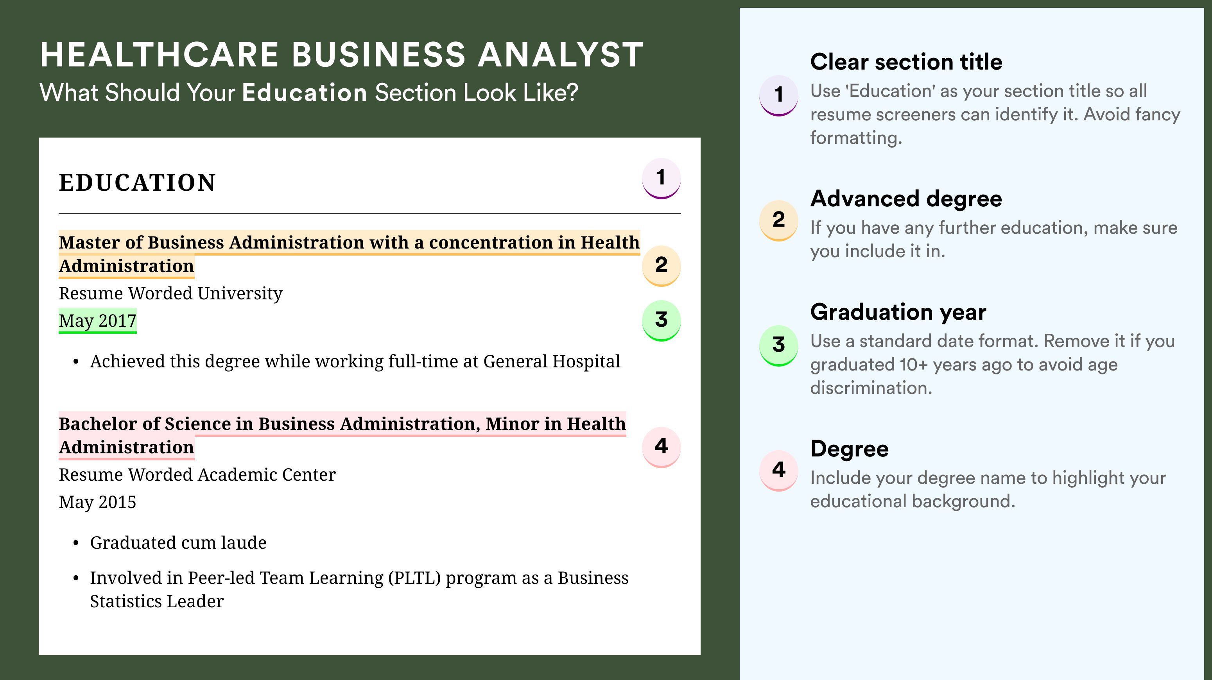Click Resume Worded University text
This screenshot has height=680, width=1212.
pyautogui.click(x=170, y=293)
